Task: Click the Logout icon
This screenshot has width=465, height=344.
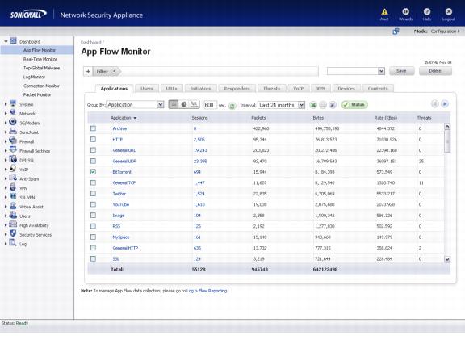Action: point(448,12)
